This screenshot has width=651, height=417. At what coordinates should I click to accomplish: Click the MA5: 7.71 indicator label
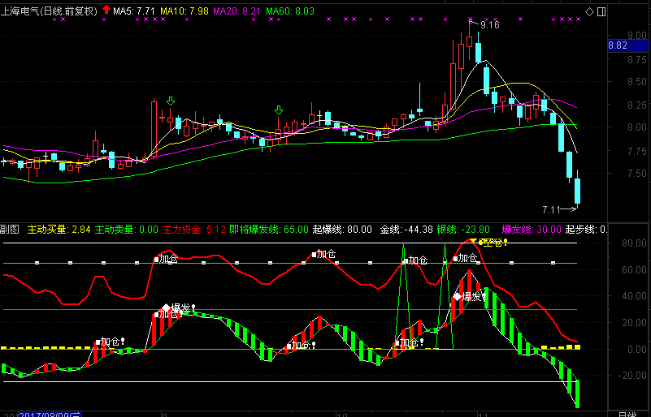[134, 11]
